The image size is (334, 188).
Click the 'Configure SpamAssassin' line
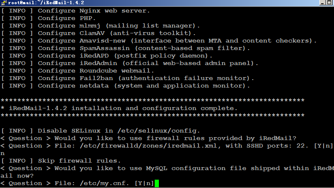point(126,48)
